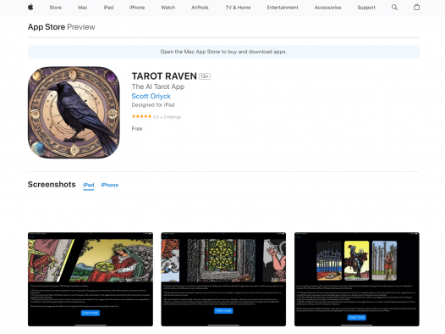Open the Watch menu item
Screen dimensions: 445x334
(168, 8)
